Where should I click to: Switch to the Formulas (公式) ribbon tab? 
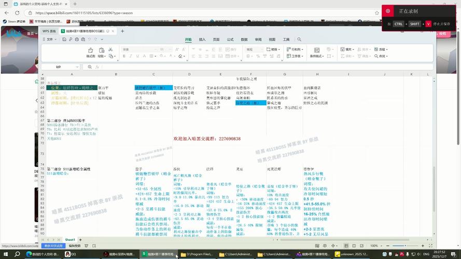(x=230, y=39)
